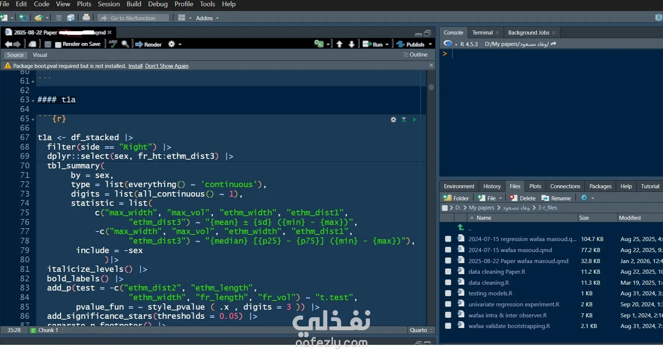663x350 pixels.
Task: View console working directory in Files
Action: point(553,44)
